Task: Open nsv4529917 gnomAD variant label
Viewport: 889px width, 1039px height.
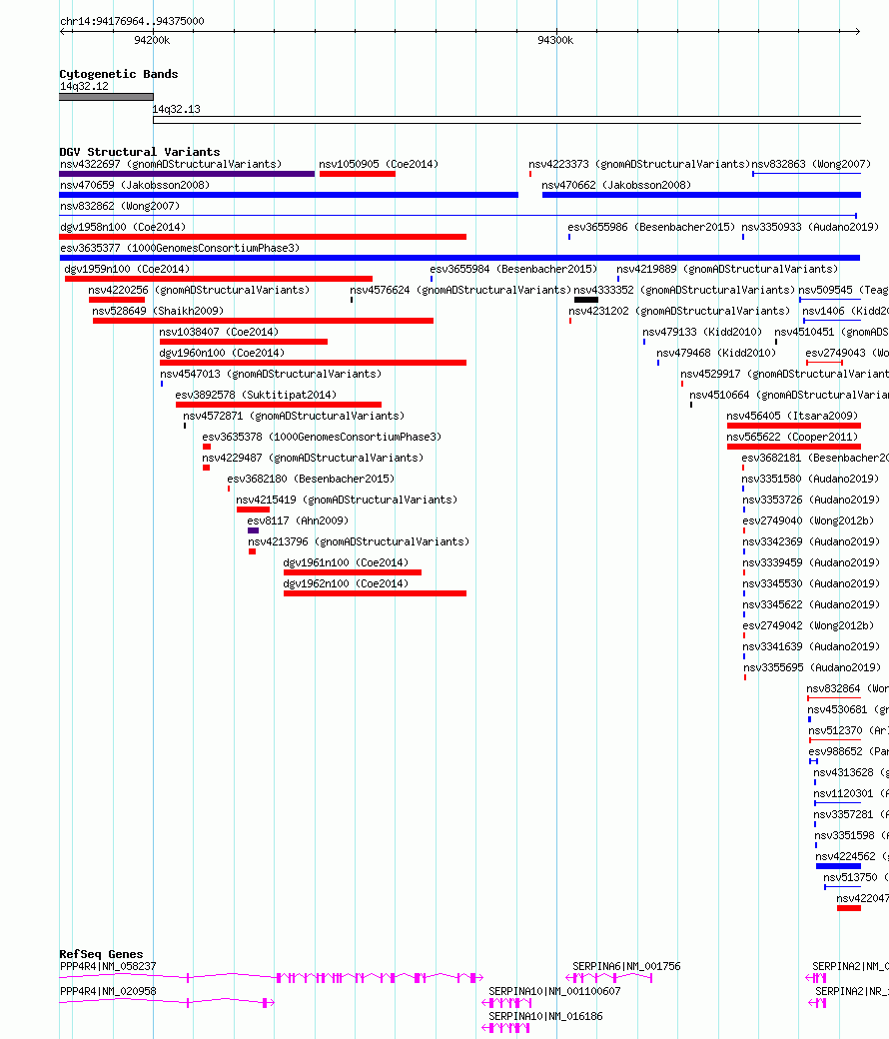Action: (x=784, y=375)
